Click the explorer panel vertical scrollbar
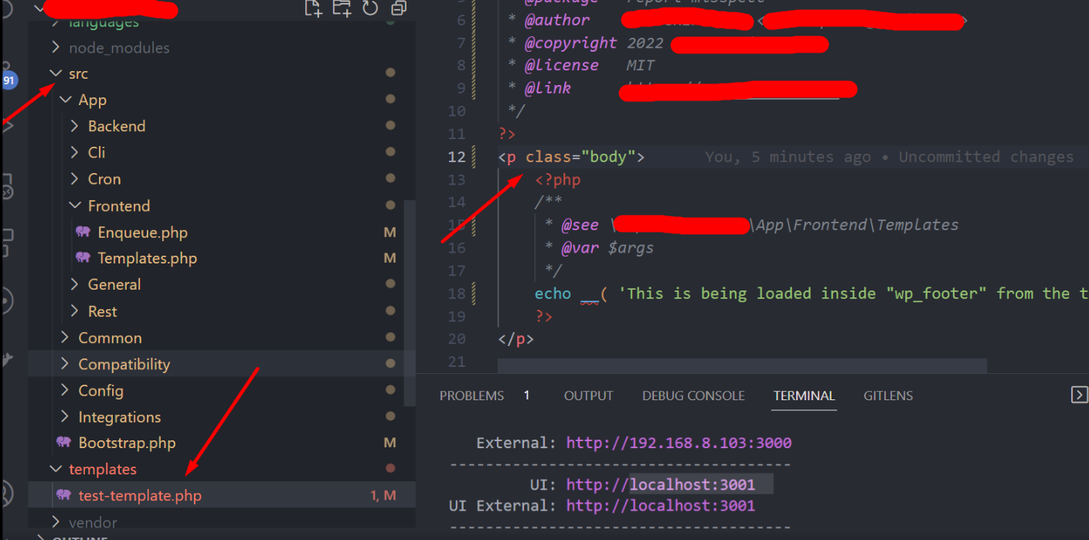1089x540 pixels. pyautogui.click(x=410, y=303)
